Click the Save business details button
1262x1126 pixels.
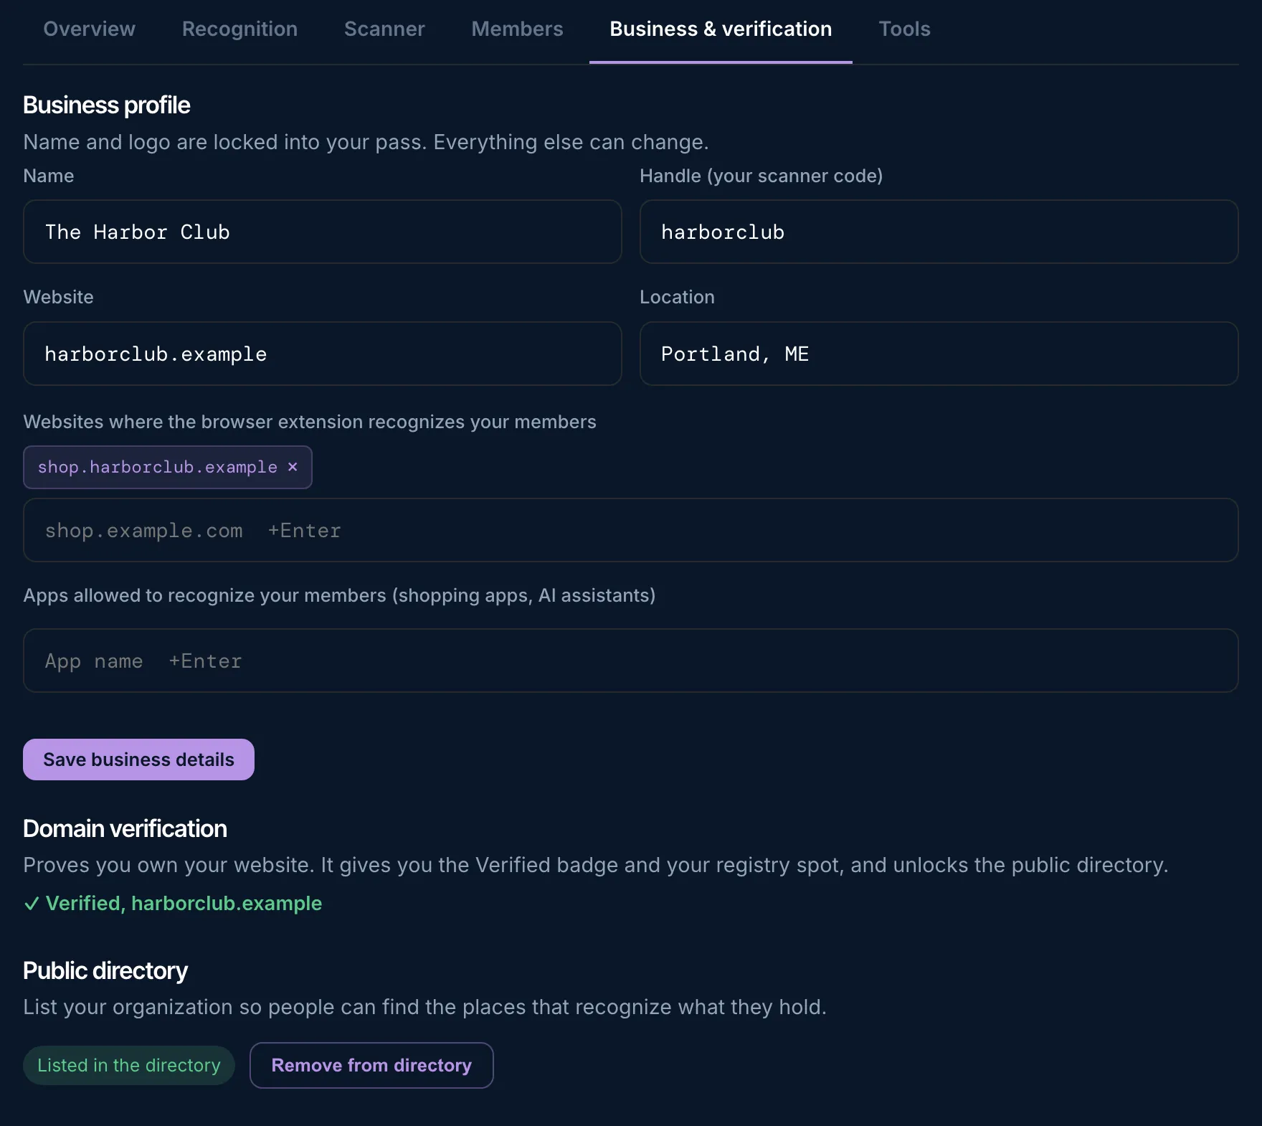coord(138,760)
